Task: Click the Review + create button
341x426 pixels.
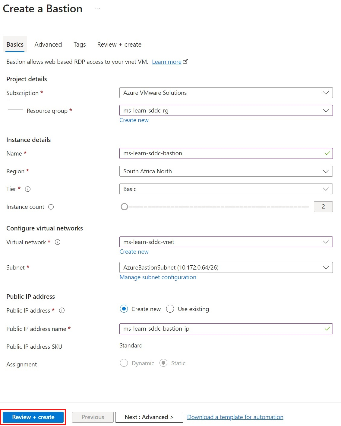Action: tap(33, 417)
